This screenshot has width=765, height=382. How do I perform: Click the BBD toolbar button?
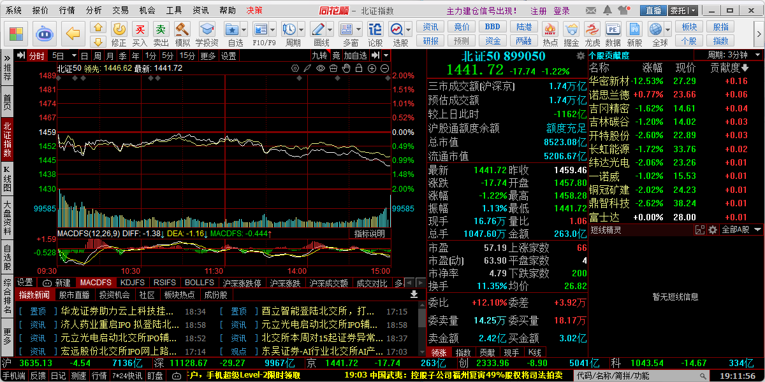[x=493, y=27]
